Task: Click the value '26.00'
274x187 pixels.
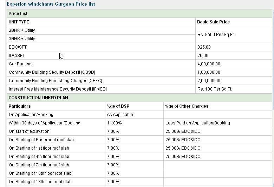Action: [x=203, y=56]
